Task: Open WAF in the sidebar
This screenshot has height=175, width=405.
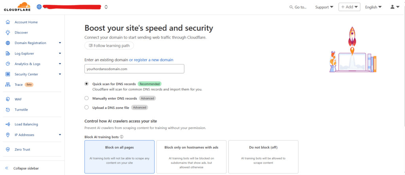Action: coord(18,99)
